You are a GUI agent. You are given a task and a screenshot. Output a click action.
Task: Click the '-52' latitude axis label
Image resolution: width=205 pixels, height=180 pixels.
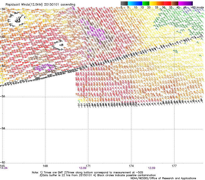(2, 37)
